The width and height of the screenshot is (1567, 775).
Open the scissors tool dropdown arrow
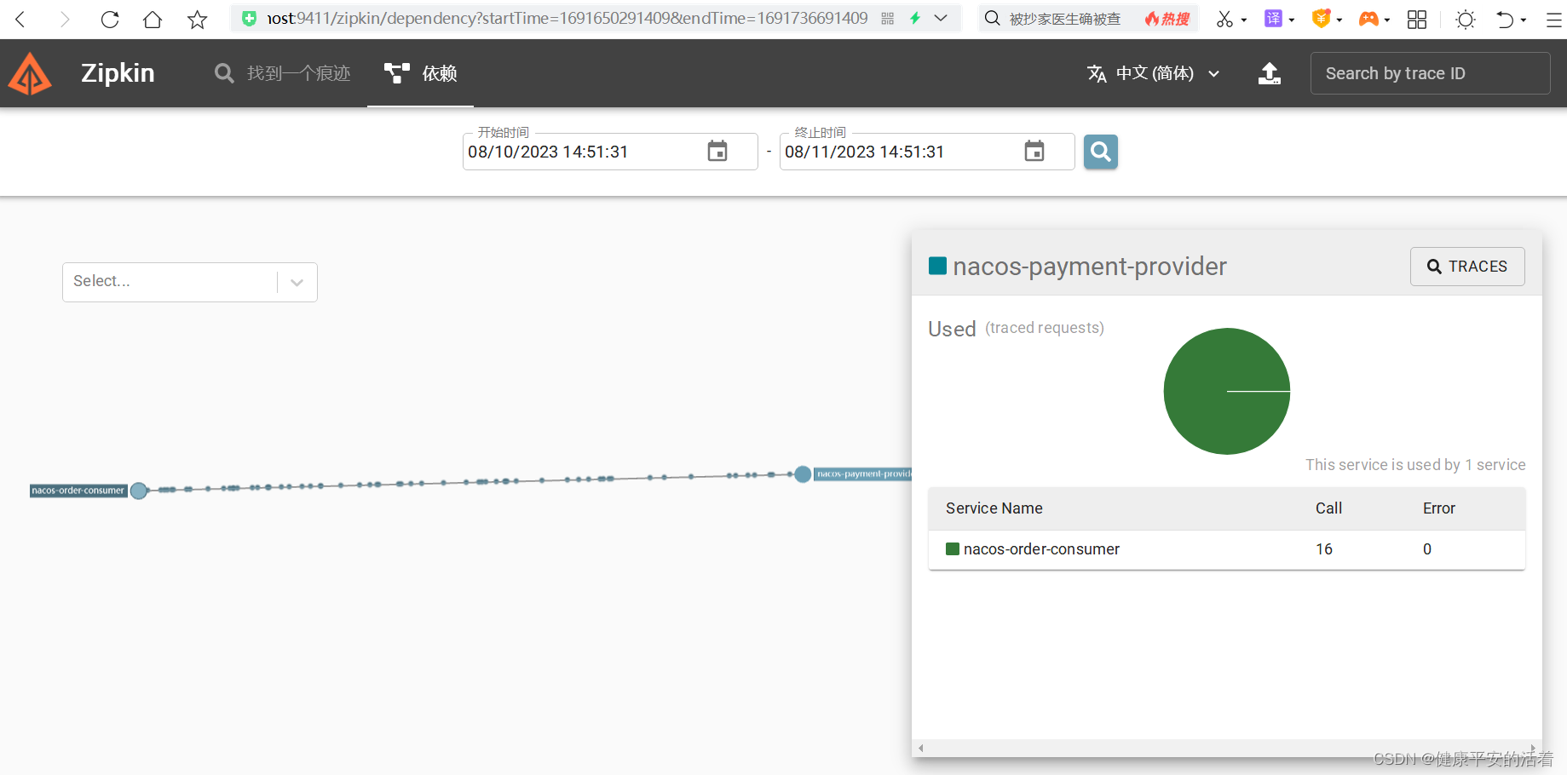(x=1244, y=20)
